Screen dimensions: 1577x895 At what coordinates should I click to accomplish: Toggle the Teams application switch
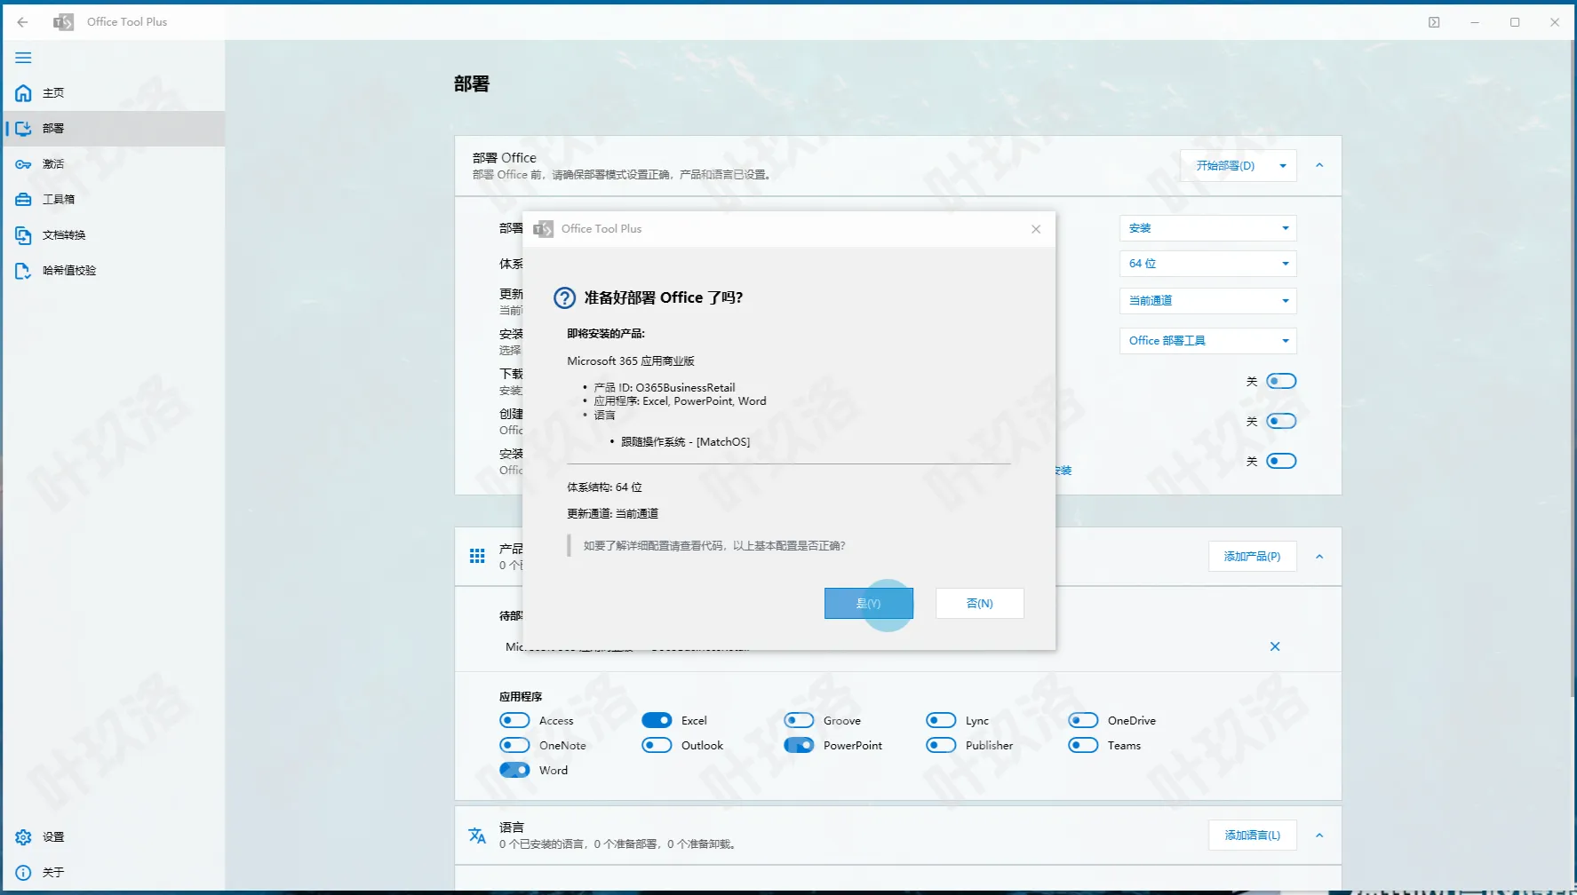(x=1083, y=745)
